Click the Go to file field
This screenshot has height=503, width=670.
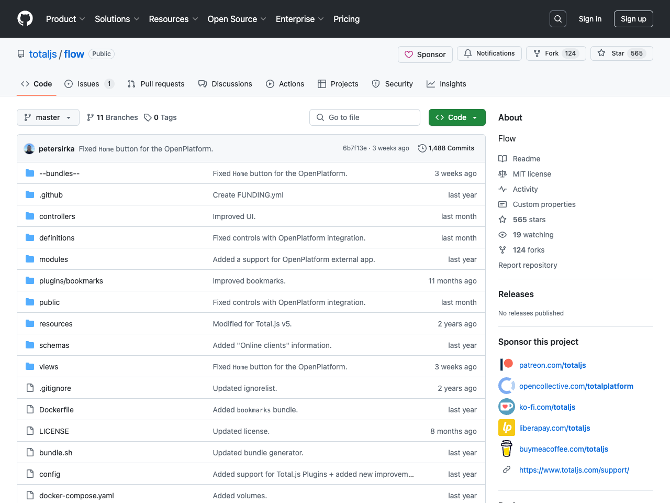365,117
